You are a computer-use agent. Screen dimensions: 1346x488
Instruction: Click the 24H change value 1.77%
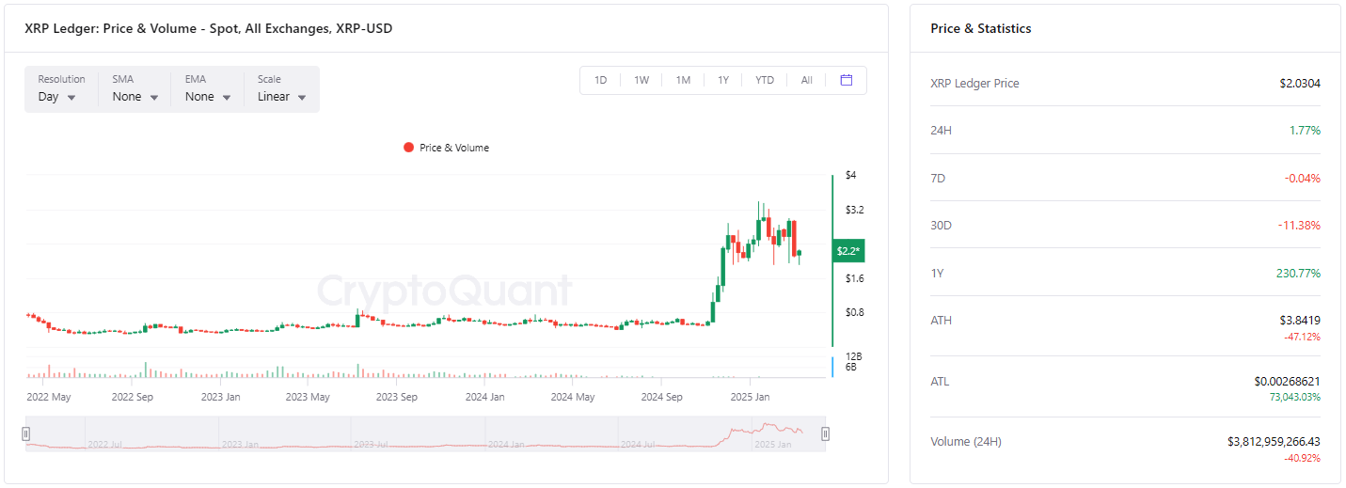tap(1306, 131)
